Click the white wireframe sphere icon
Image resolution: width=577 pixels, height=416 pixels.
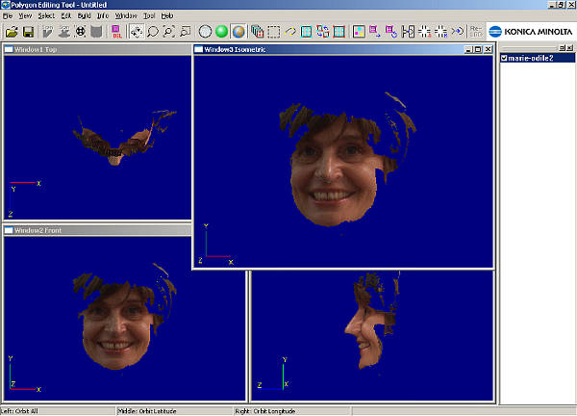point(205,32)
